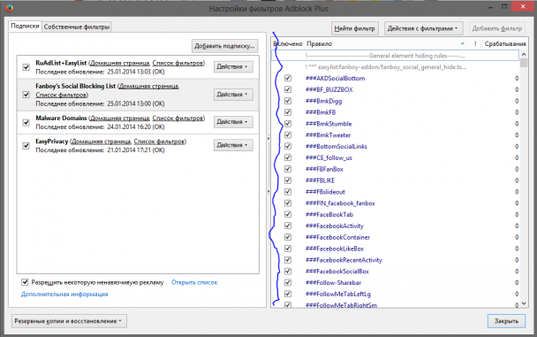Open the Собственные фильтры tab
This screenshot has height=337, width=537.
click(77, 27)
